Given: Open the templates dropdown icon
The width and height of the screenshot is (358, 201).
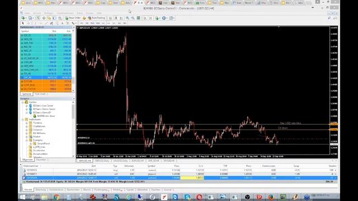Looking at the screenshot, I should point(172,18).
